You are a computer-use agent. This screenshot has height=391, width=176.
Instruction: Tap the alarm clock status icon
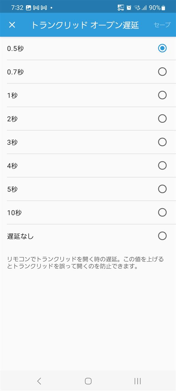point(129,8)
